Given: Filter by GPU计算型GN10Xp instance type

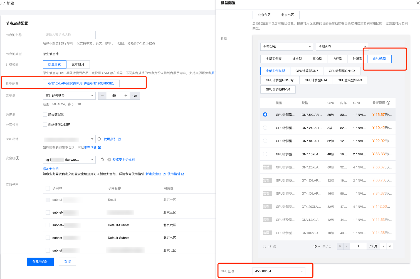Looking at the screenshot, I should tap(280, 80).
